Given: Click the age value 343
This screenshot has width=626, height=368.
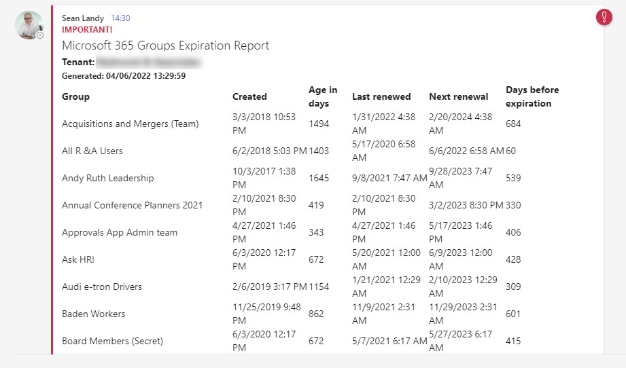Looking at the screenshot, I should [x=316, y=232].
